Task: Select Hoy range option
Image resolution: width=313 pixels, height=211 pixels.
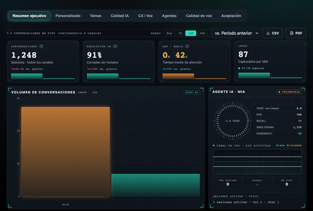Action: coord(169,33)
